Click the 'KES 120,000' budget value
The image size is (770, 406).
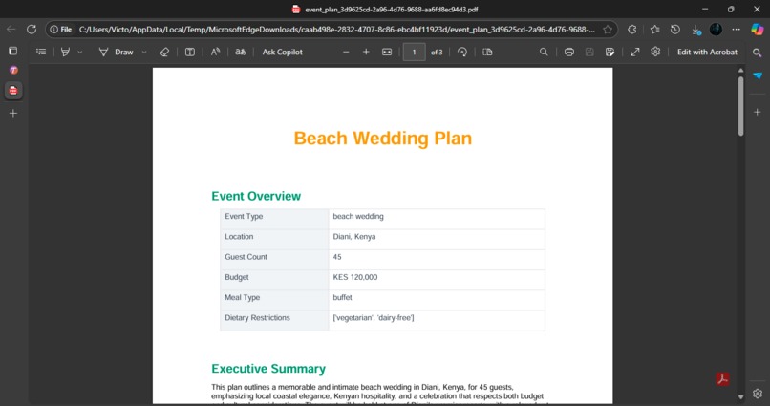click(x=355, y=277)
